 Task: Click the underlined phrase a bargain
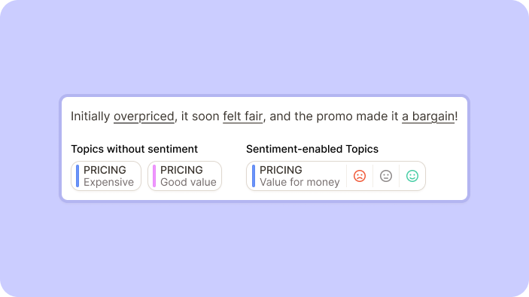point(428,117)
